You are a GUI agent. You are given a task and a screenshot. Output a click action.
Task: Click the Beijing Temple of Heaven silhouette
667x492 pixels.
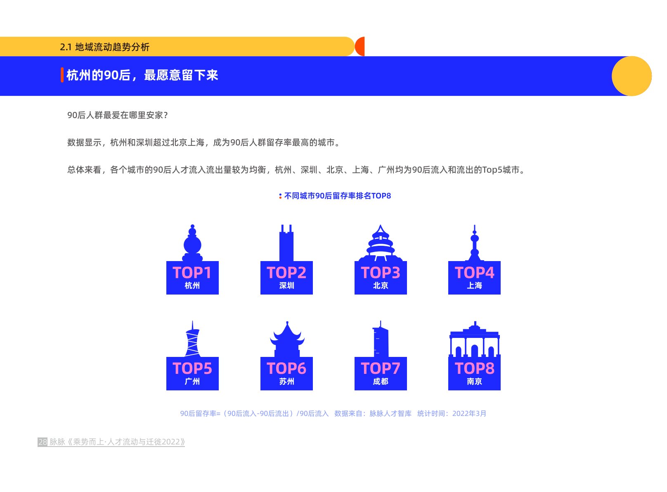(381, 243)
